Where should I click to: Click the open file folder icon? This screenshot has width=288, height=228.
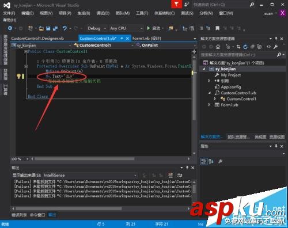41,29
